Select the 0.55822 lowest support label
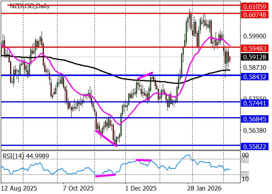272x194 pixels. (x=254, y=147)
